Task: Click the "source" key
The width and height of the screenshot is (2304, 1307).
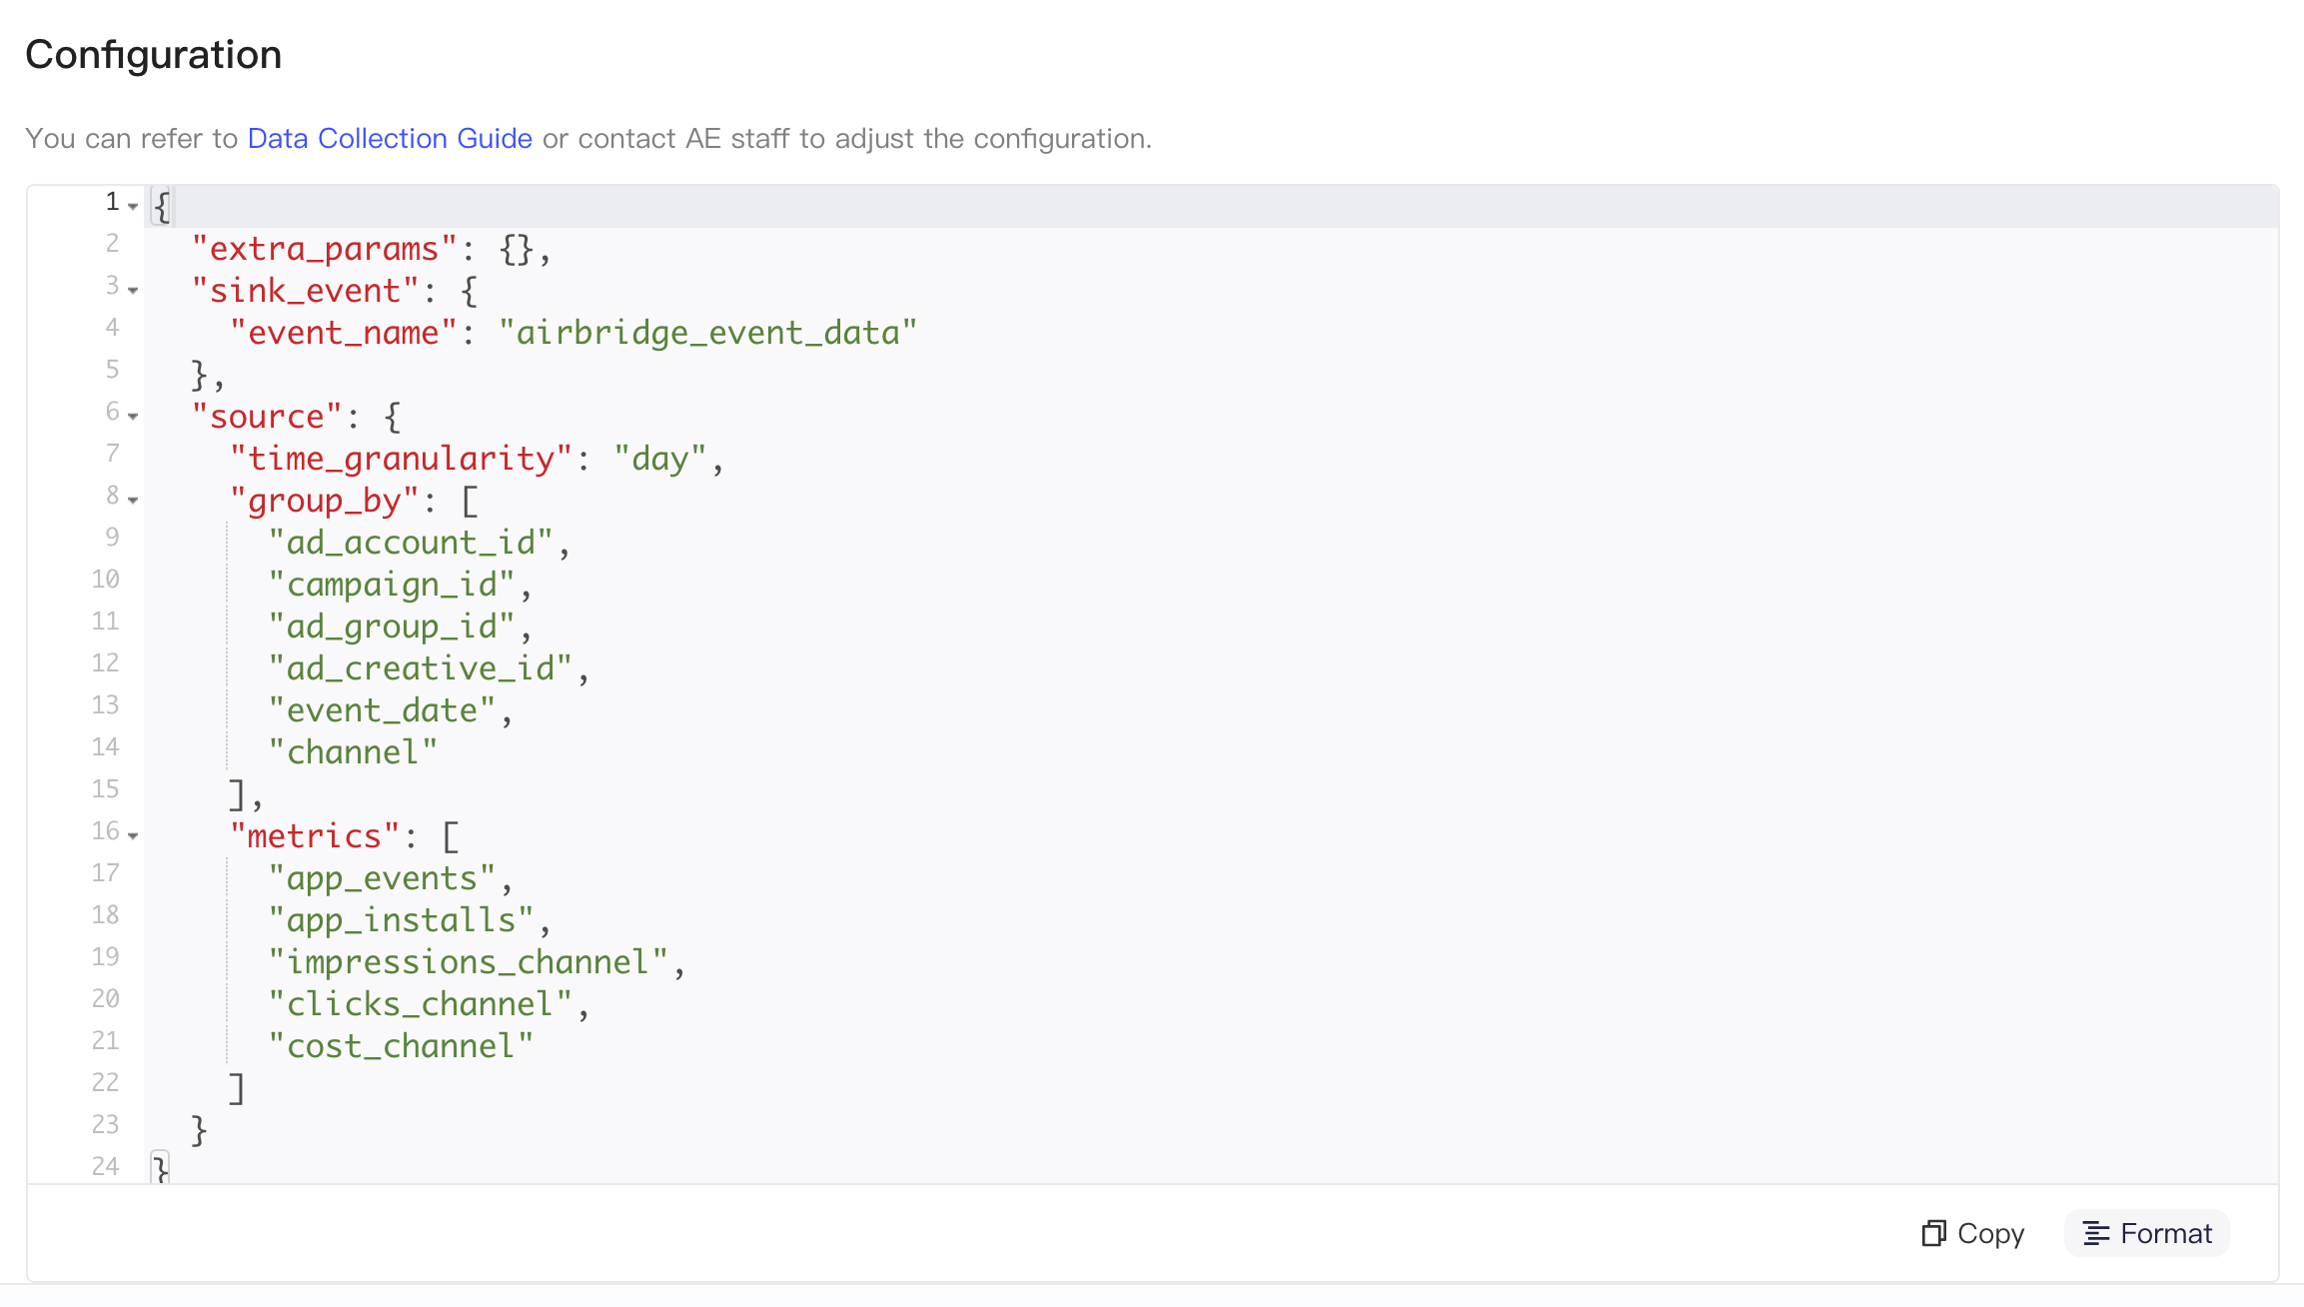Action: tap(267, 417)
